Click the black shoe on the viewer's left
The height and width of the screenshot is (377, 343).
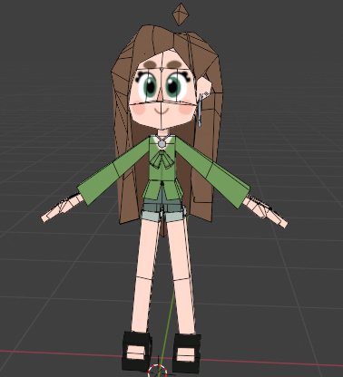(137, 351)
